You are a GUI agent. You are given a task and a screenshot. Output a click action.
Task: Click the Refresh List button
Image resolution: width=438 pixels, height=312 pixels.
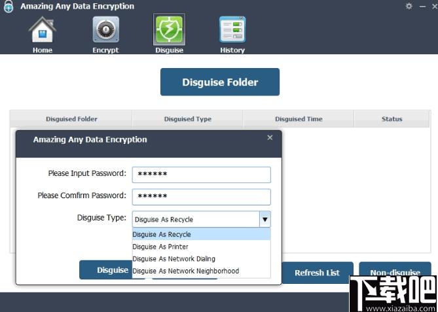(x=318, y=272)
